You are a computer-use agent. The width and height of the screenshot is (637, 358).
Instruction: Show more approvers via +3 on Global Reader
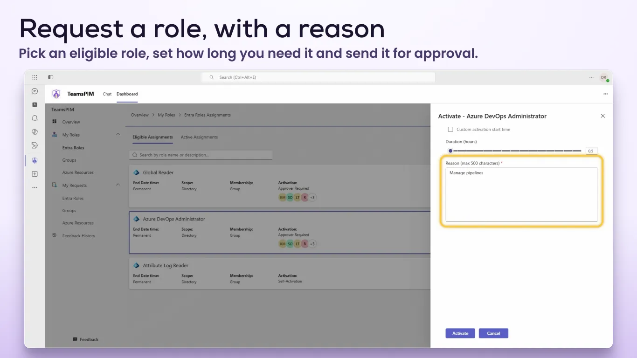pos(312,197)
